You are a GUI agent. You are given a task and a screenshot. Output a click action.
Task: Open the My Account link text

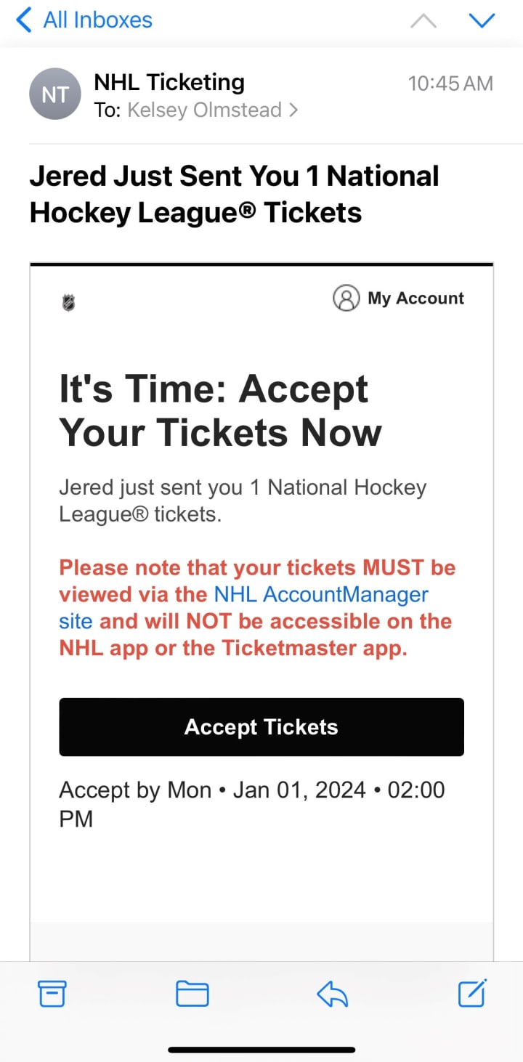tap(415, 298)
